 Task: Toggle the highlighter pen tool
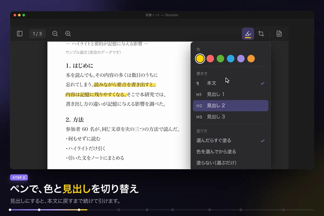click(248, 34)
